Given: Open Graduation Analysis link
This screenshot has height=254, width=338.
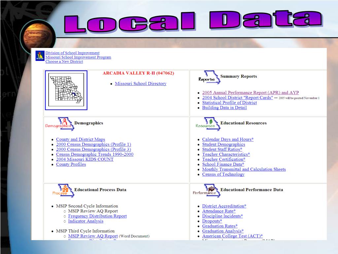Looking at the screenshot, I should tap(223, 231).
